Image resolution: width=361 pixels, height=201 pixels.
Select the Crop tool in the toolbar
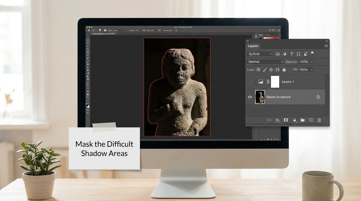(x=88, y=49)
